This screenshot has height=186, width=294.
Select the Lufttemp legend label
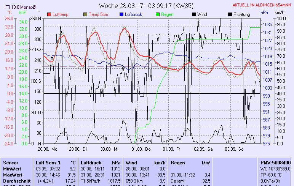[x=61, y=14]
